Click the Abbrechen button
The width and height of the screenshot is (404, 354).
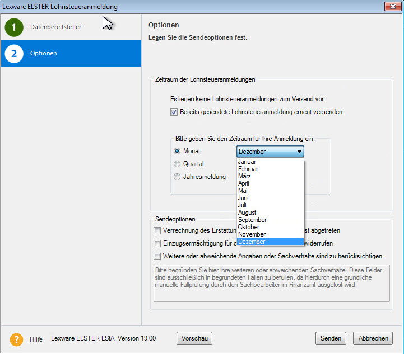click(373, 338)
